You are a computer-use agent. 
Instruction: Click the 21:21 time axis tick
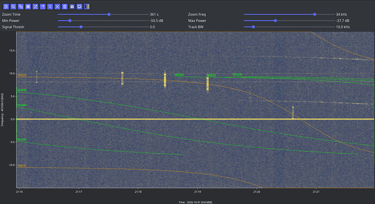click(x=316, y=192)
